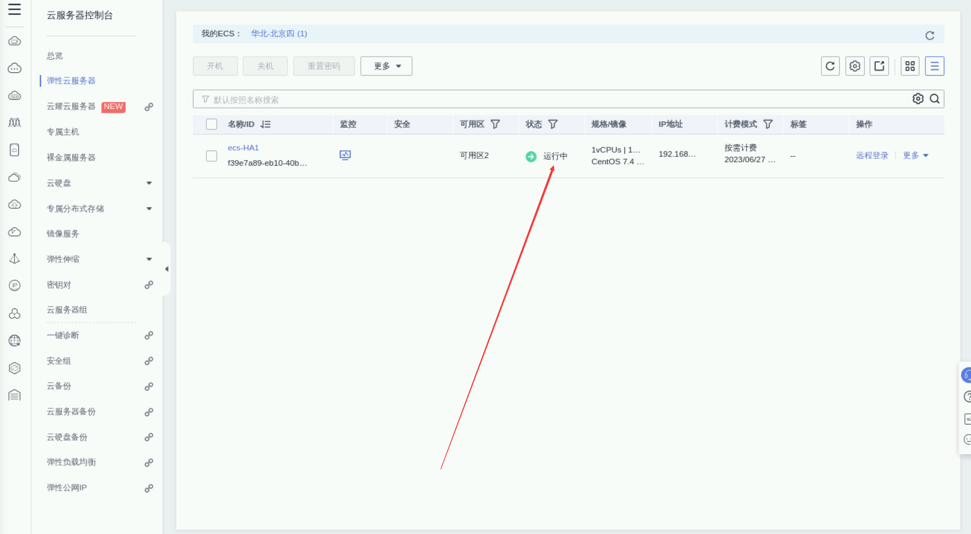Click the cloud upload arrow icon in the left rail
This screenshot has width=971, height=534.
(15, 204)
